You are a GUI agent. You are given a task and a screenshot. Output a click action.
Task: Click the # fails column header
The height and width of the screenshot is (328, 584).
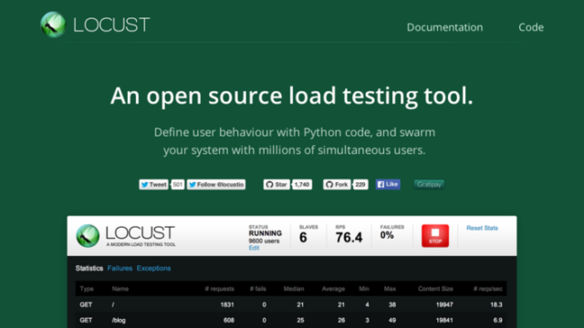click(257, 289)
